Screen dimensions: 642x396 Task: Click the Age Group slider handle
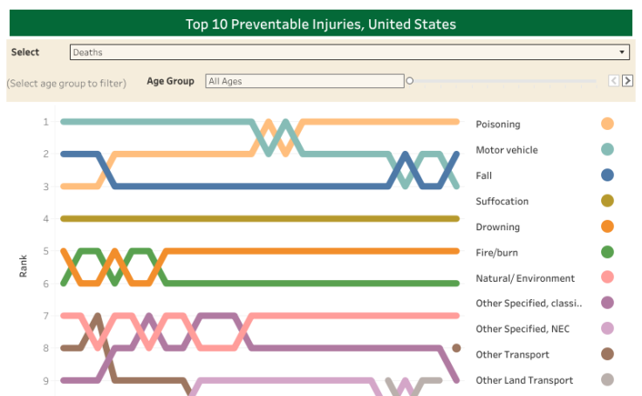[x=410, y=81]
